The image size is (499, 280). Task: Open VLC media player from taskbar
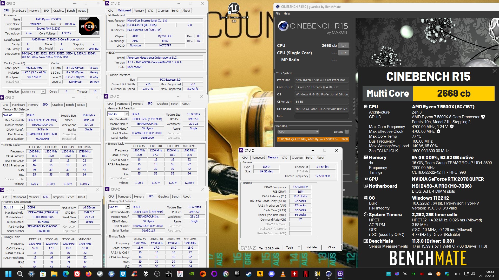coord(283,274)
